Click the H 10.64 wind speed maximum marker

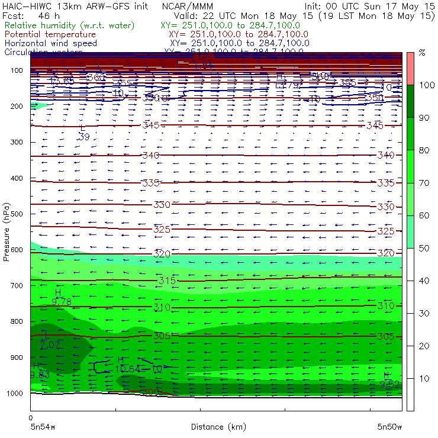(x=127, y=364)
